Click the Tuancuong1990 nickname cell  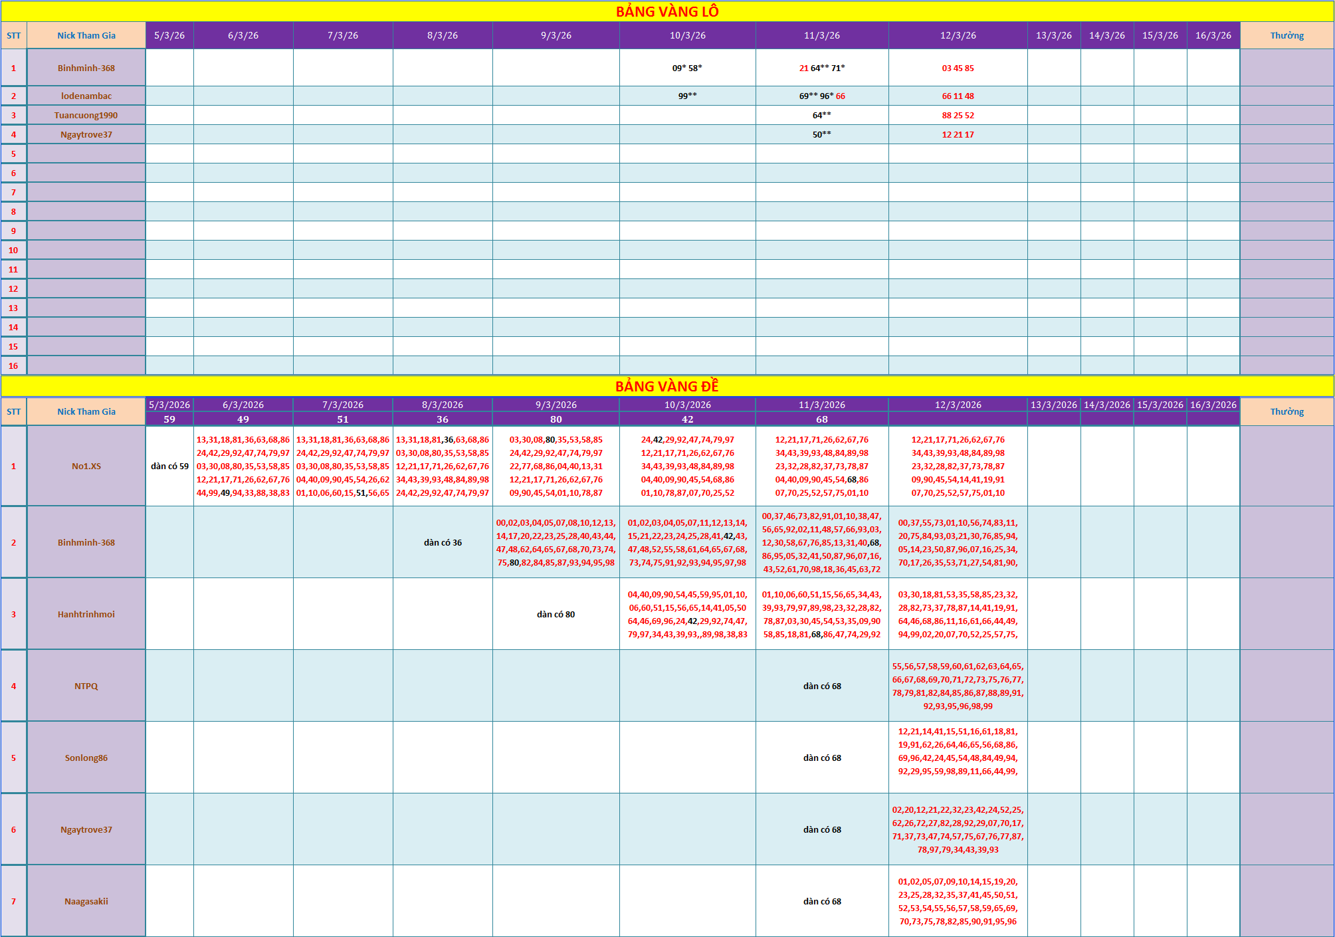pos(86,115)
